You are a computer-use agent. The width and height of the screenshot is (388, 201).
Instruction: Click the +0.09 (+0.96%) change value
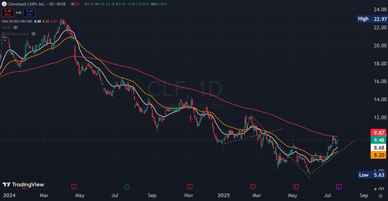tap(138, 4)
